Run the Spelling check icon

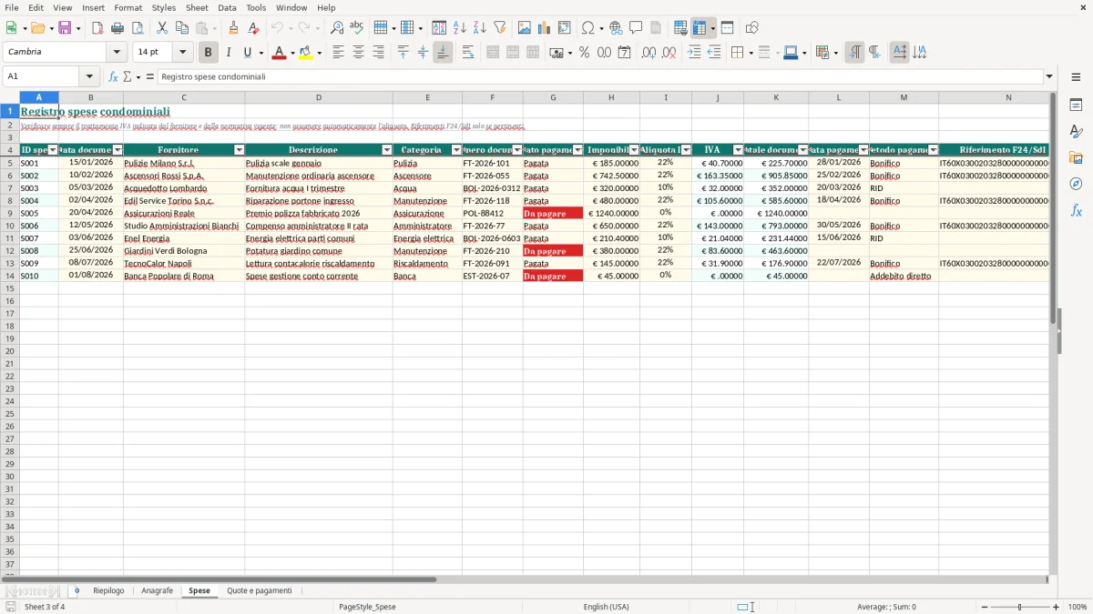356,28
